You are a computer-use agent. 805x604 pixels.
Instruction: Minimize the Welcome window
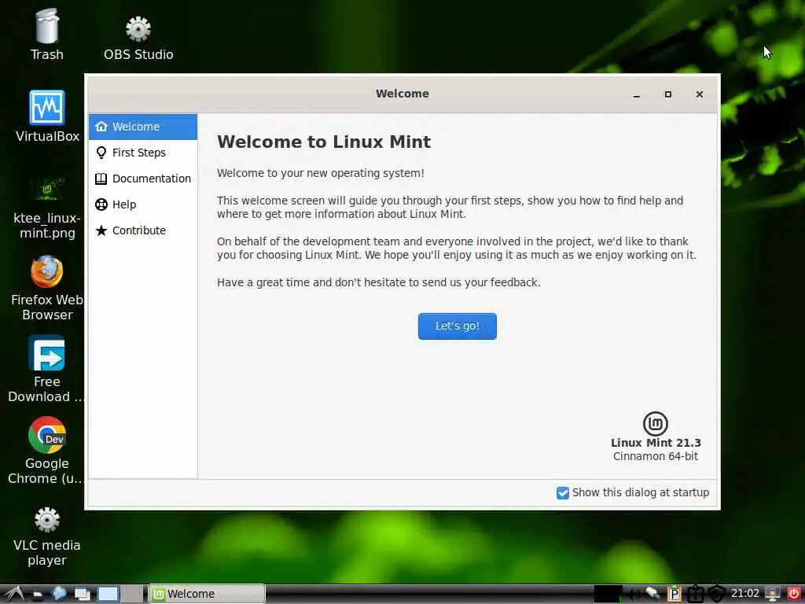point(637,94)
